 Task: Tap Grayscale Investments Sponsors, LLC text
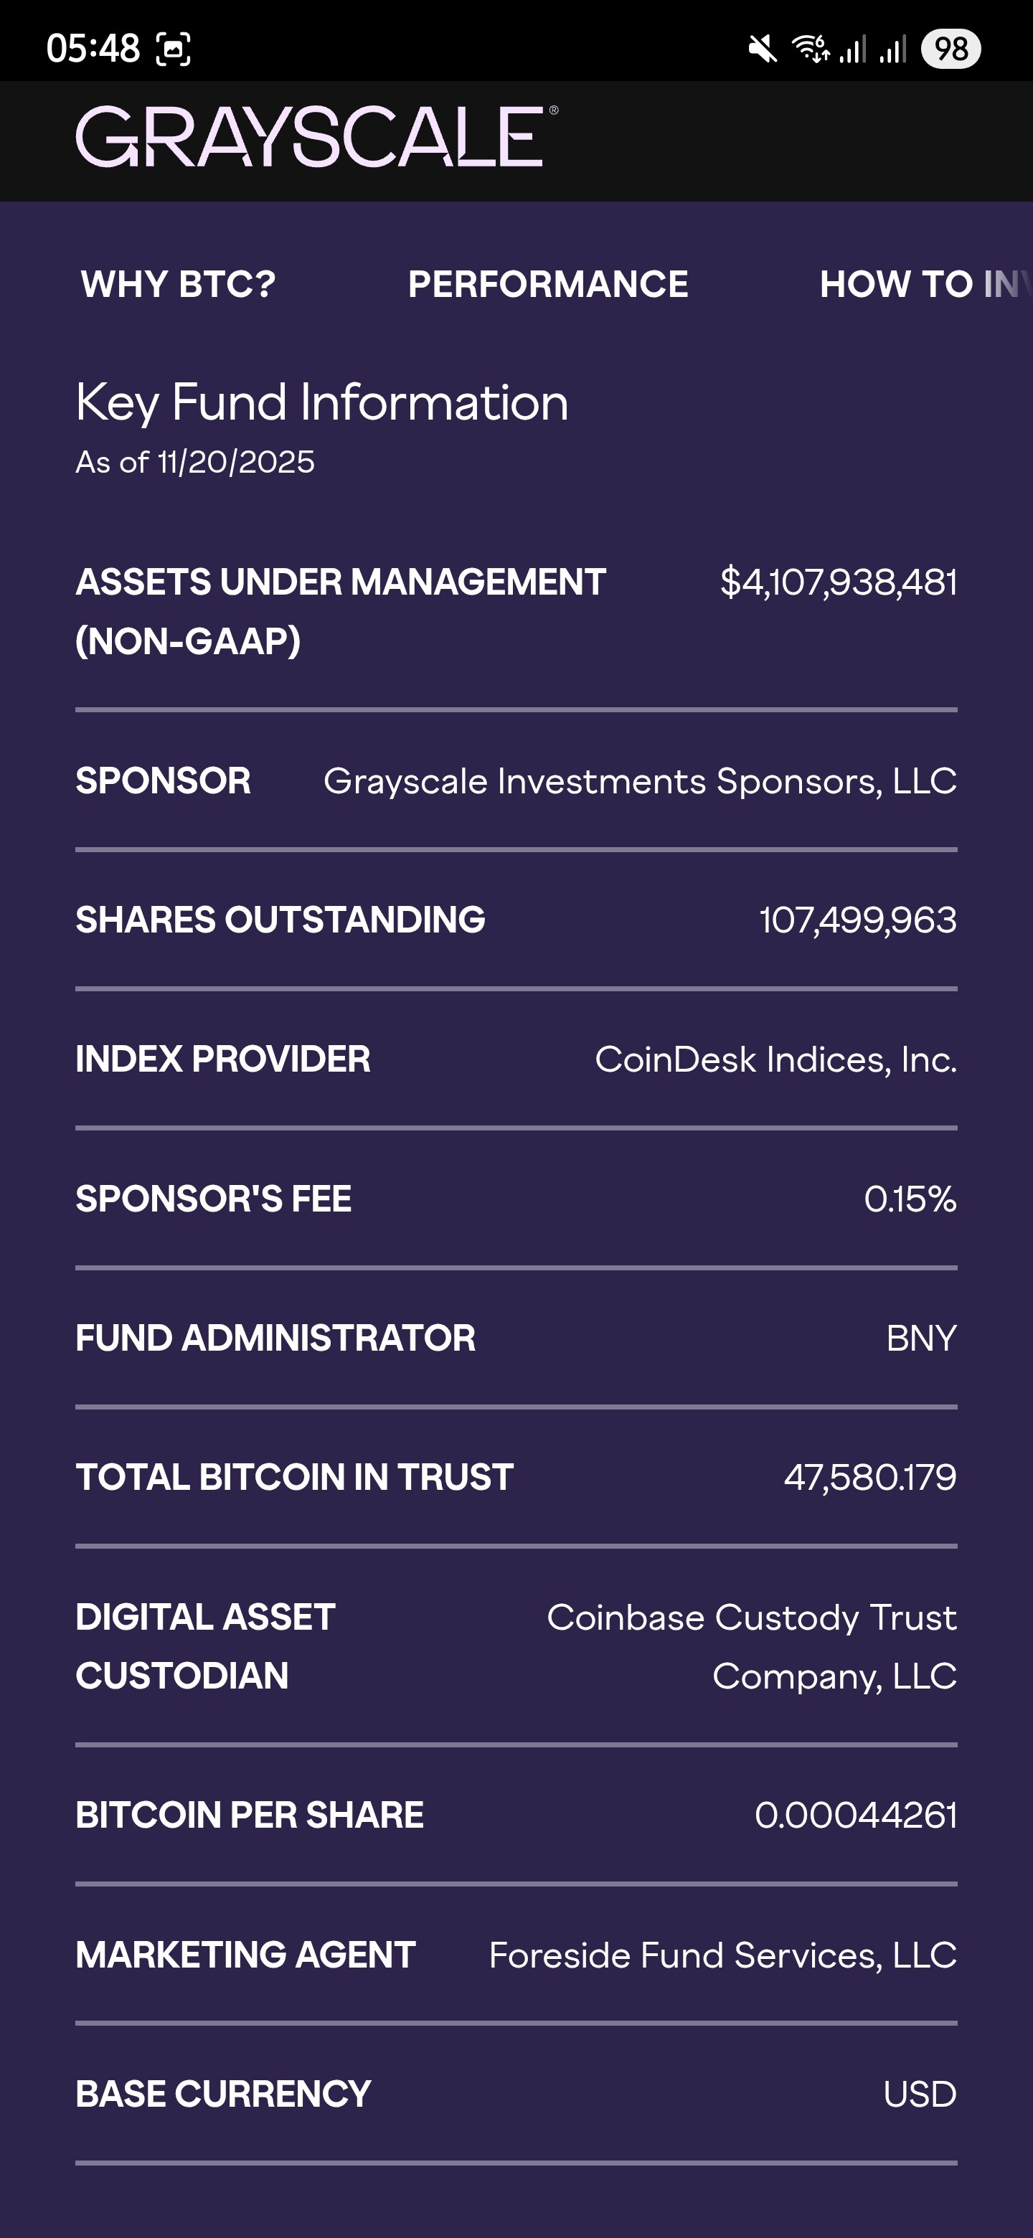pos(641,781)
